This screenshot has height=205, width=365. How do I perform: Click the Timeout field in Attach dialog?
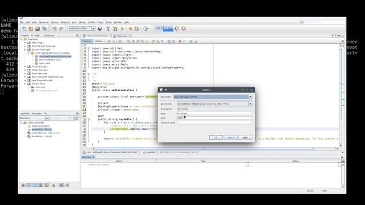[214, 122]
